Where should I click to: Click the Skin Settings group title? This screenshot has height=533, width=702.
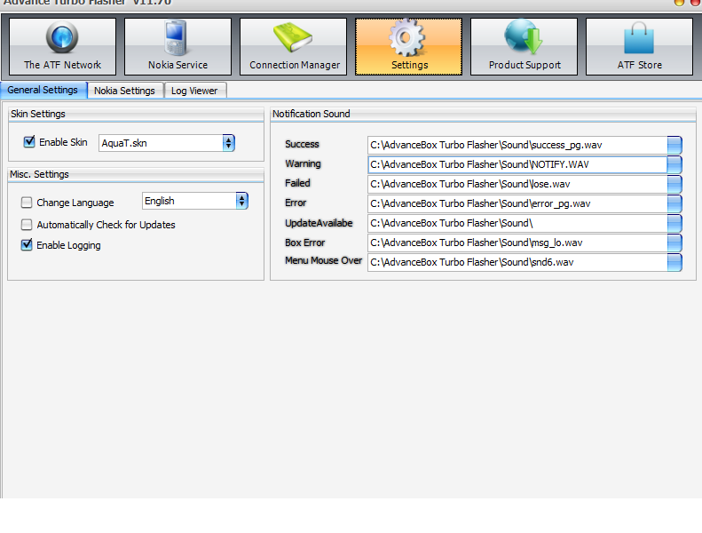point(38,114)
